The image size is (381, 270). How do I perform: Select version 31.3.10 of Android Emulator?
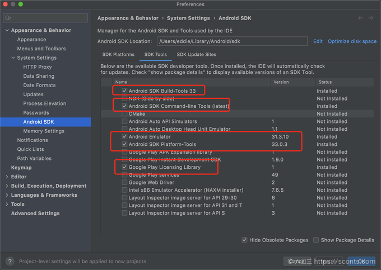pyautogui.click(x=280, y=137)
